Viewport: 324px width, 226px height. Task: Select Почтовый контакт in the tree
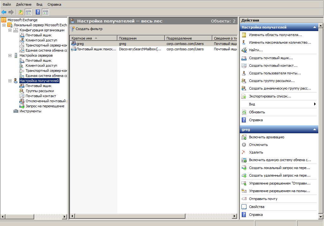41,96
